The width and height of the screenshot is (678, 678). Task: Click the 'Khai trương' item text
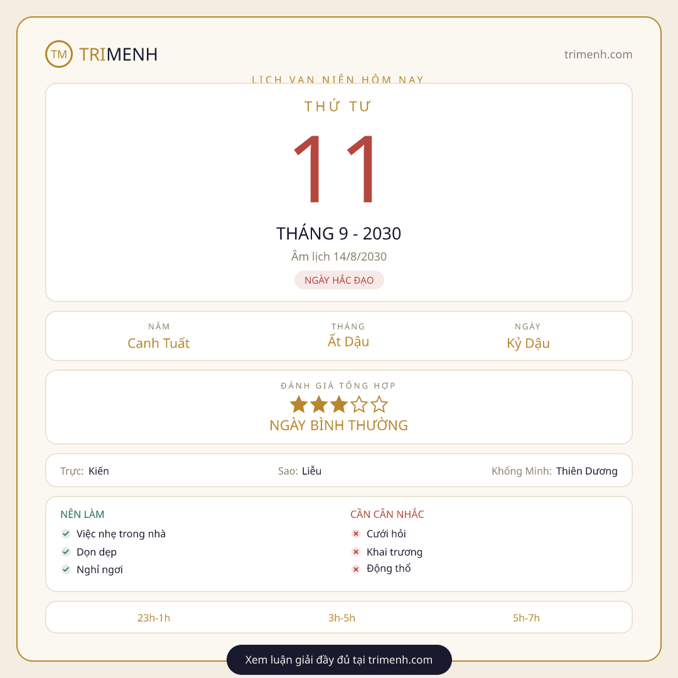[394, 552]
